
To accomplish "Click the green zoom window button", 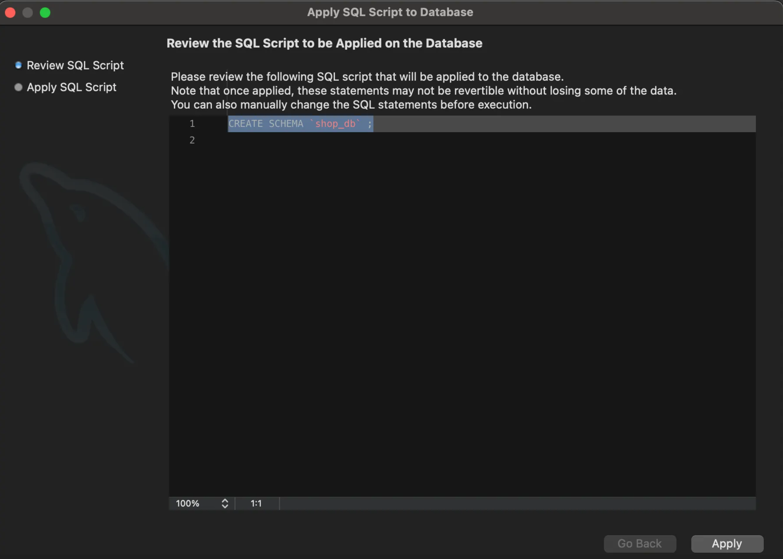I will [x=45, y=12].
